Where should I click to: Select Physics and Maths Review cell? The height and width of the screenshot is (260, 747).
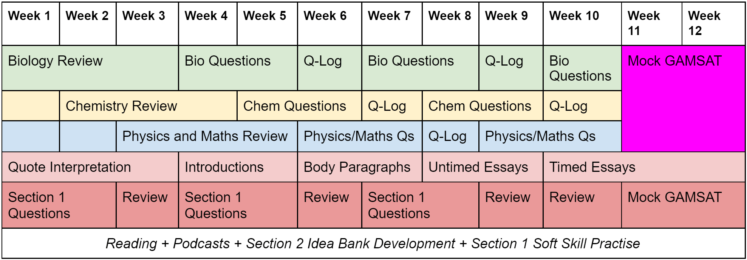point(207,136)
